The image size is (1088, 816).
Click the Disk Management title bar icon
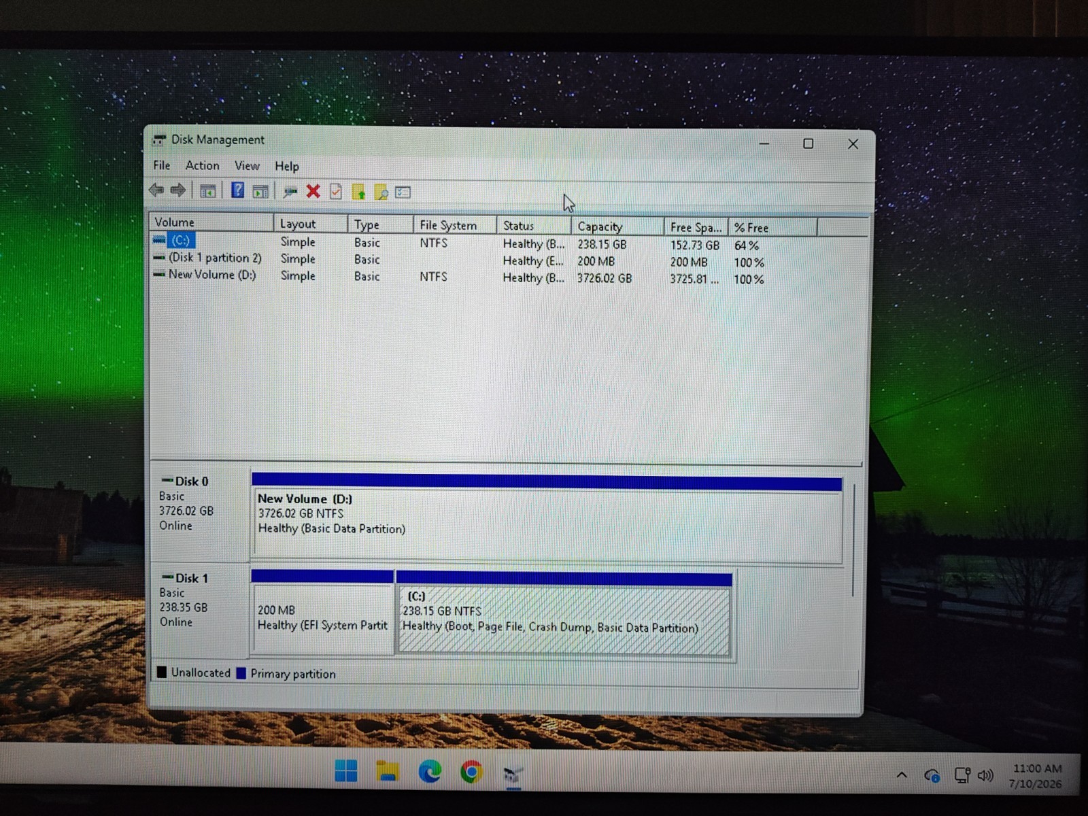(159, 140)
